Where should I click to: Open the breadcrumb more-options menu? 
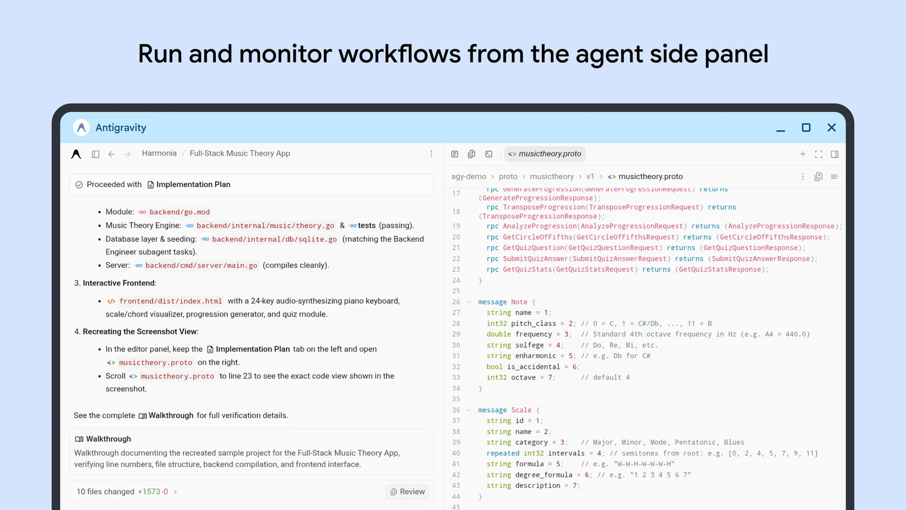click(803, 177)
